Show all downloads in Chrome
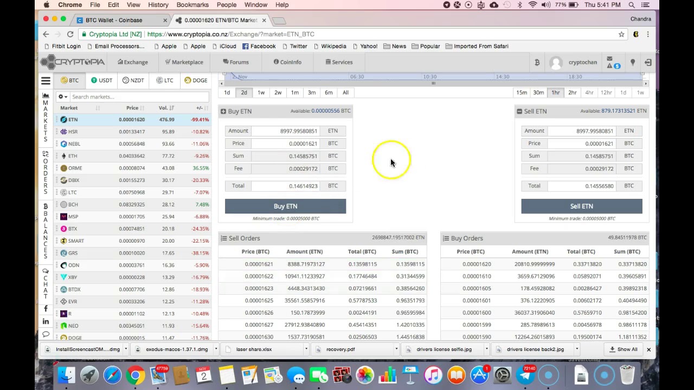Image resolution: width=694 pixels, height=390 pixels. pyautogui.click(x=623, y=349)
